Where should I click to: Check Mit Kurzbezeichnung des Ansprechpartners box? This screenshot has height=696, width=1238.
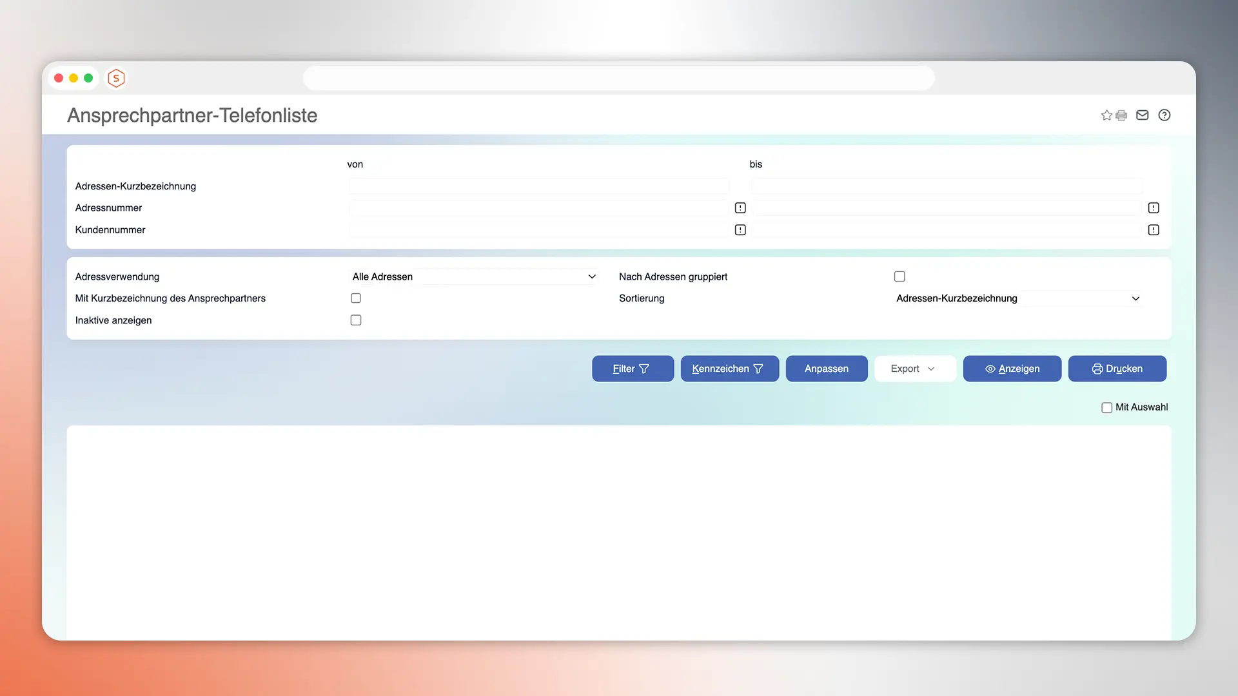pos(356,298)
